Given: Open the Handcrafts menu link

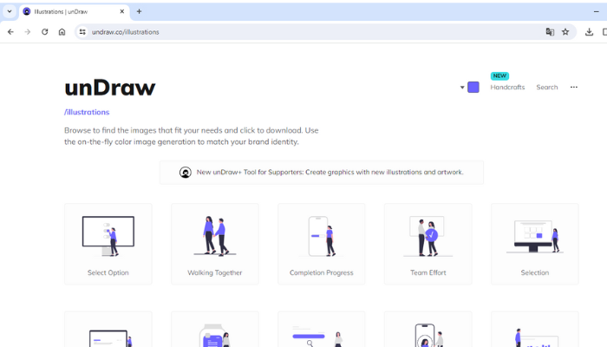Looking at the screenshot, I should (x=507, y=88).
